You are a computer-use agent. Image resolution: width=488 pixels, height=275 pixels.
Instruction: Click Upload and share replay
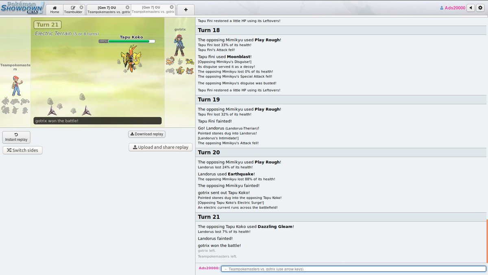pyautogui.click(x=161, y=147)
